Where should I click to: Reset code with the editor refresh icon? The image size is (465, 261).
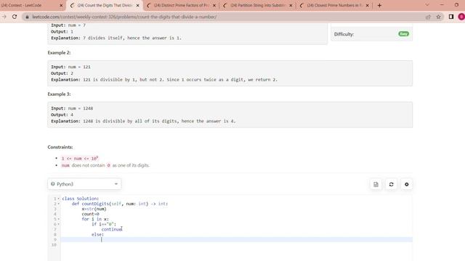click(391, 184)
